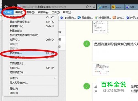Open the 会员管理... favorites bookmark
Viewport: 138px width, 101px height.
[x=103, y=18]
